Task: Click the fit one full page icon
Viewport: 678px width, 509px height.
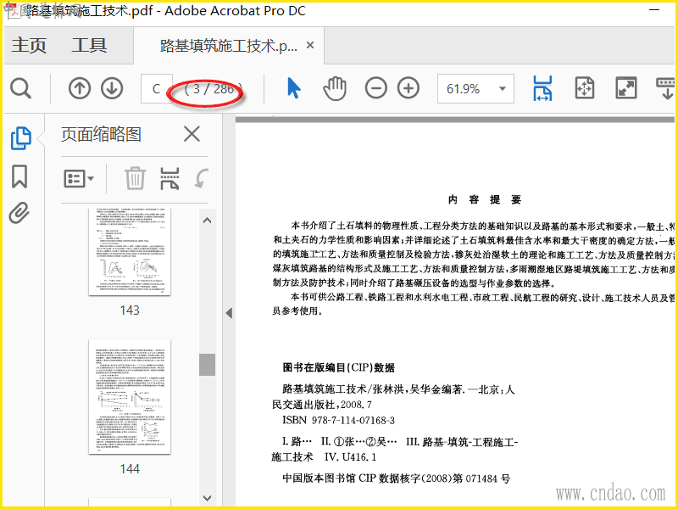Action: point(584,88)
